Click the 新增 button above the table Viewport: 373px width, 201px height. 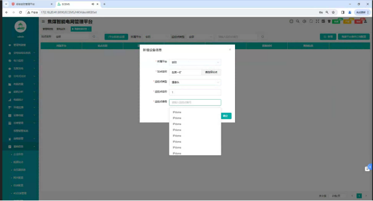(x=328, y=37)
